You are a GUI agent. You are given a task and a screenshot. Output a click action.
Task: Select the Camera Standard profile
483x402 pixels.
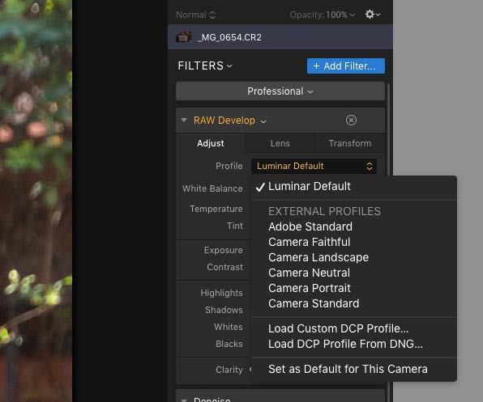click(353, 303)
